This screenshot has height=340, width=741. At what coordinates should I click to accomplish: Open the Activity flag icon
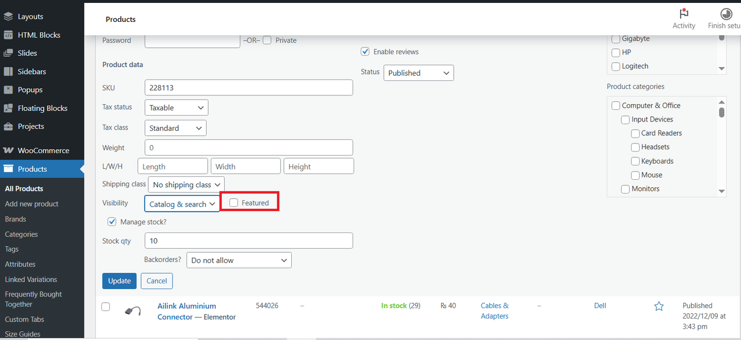[x=684, y=14]
